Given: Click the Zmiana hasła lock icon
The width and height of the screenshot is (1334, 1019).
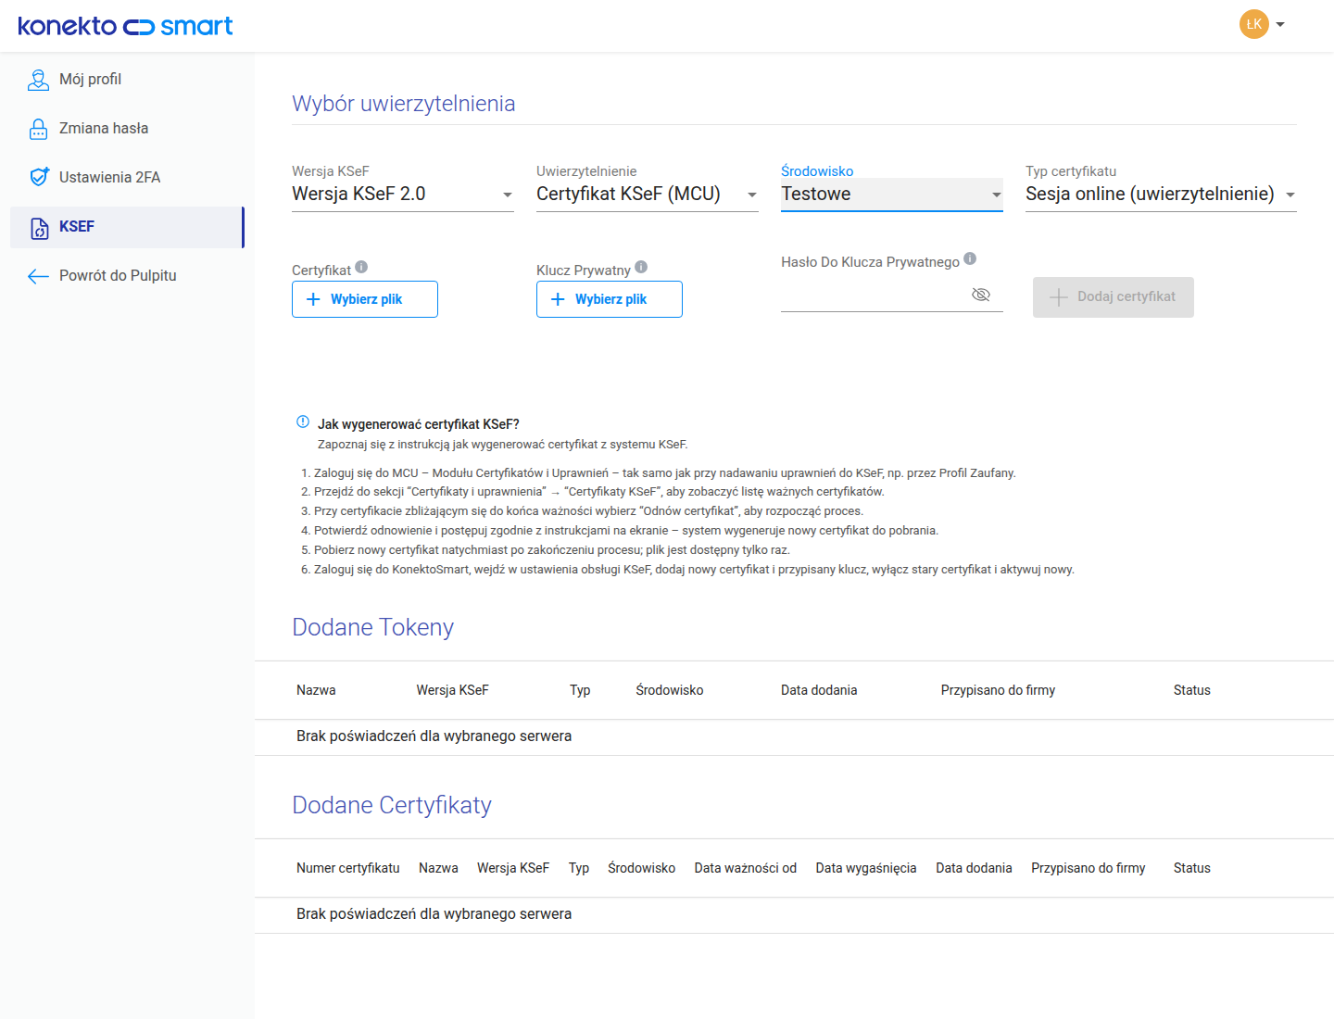Looking at the screenshot, I should point(38,129).
